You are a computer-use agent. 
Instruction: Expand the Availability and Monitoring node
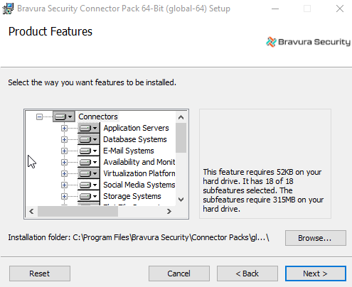(64, 162)
